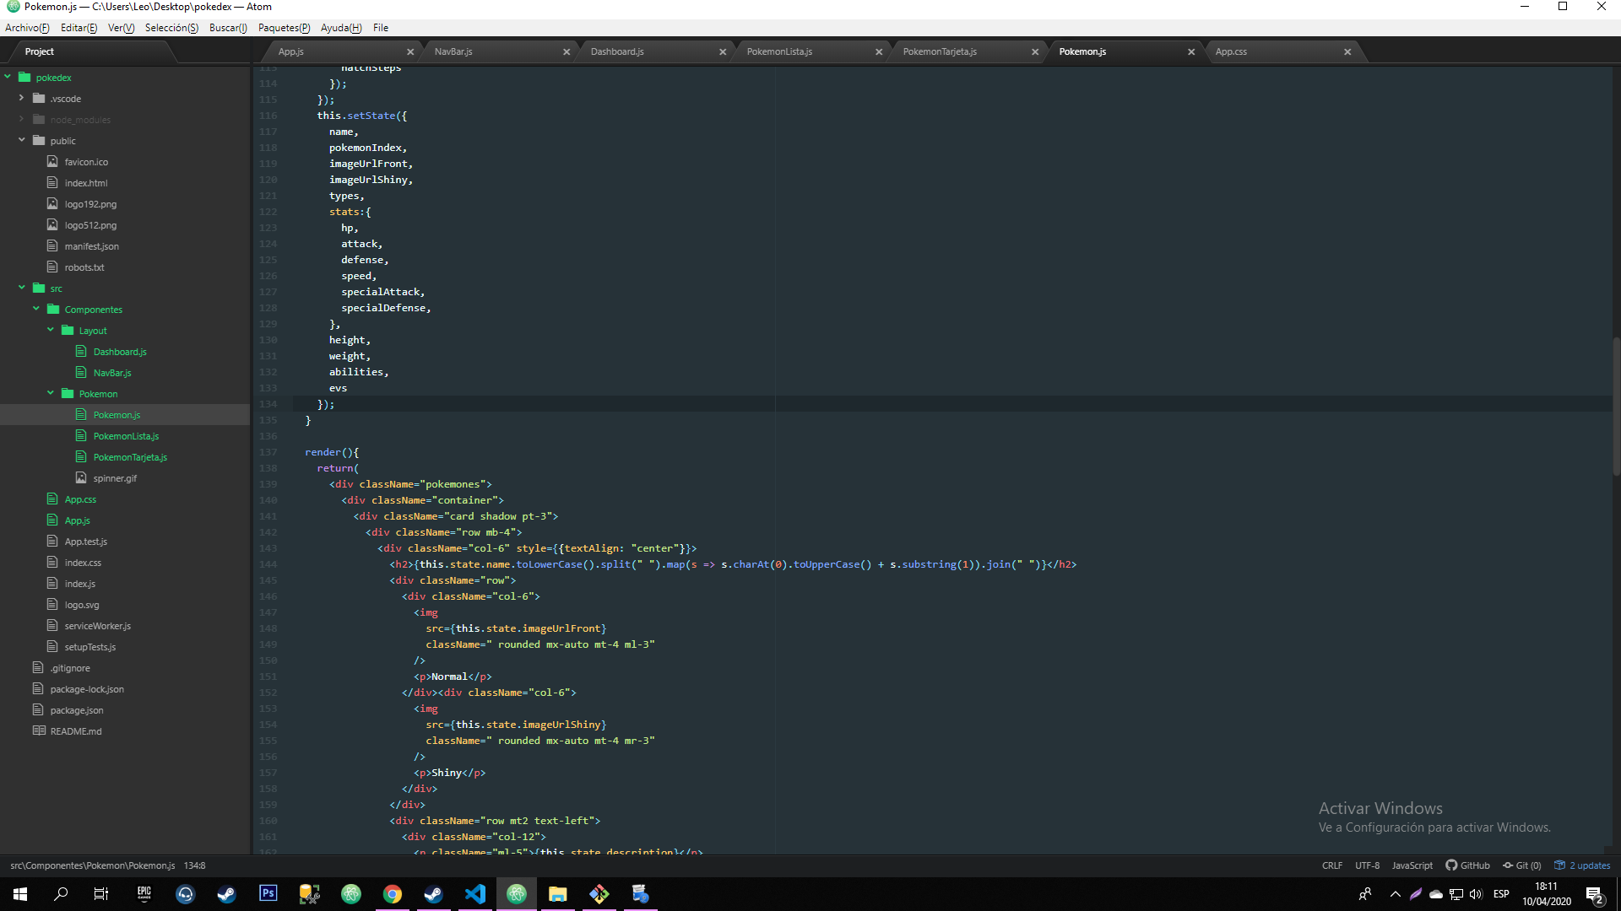Open index.html in tree view
The image size is (1621, 911).
pyautogui.click(x=86, y=183)
